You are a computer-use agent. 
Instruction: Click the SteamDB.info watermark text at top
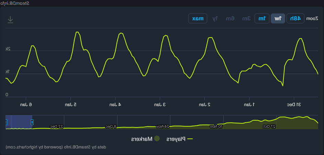15,3
